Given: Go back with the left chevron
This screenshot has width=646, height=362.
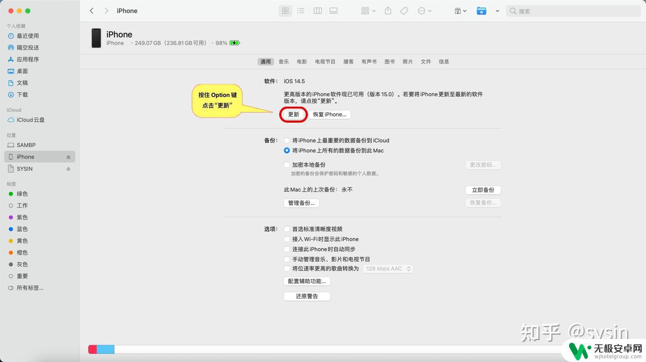Looking at the screenshot, I should (x=92, y=11).
